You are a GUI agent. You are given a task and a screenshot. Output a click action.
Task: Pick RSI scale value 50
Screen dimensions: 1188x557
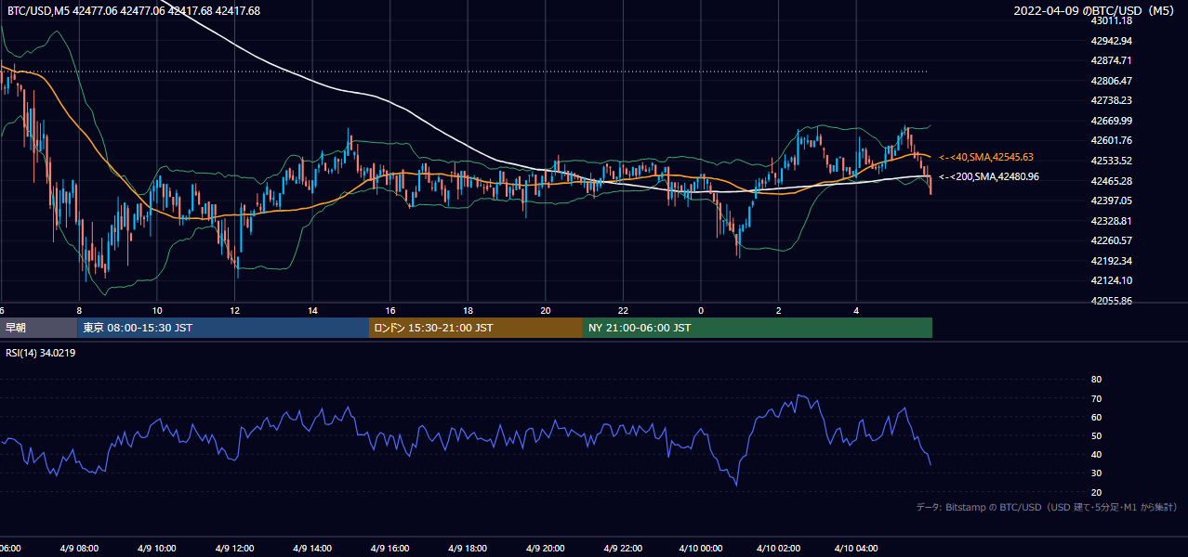(x=1096, y=435)
